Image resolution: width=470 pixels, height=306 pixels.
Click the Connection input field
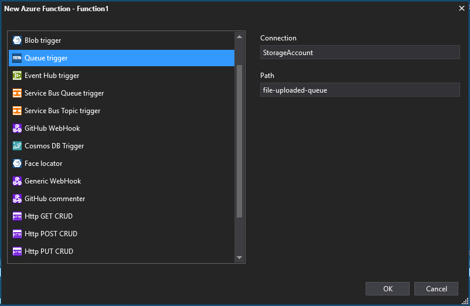(x=360, y=52)
